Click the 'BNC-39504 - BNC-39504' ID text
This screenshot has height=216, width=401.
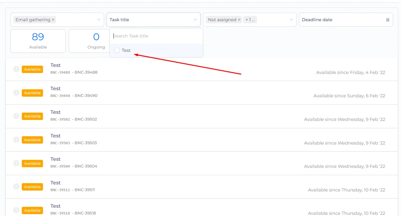74,166
